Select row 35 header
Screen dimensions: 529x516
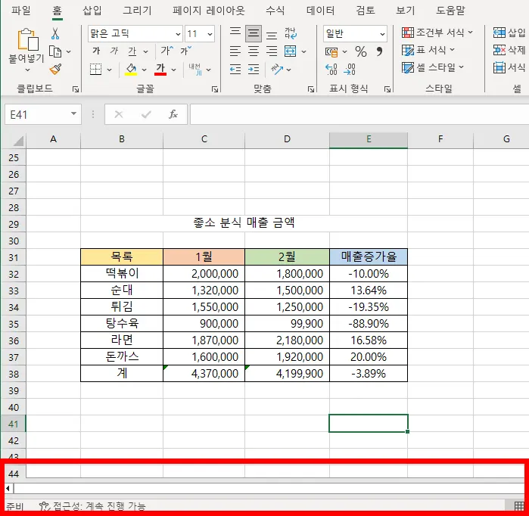click(14, 324)
